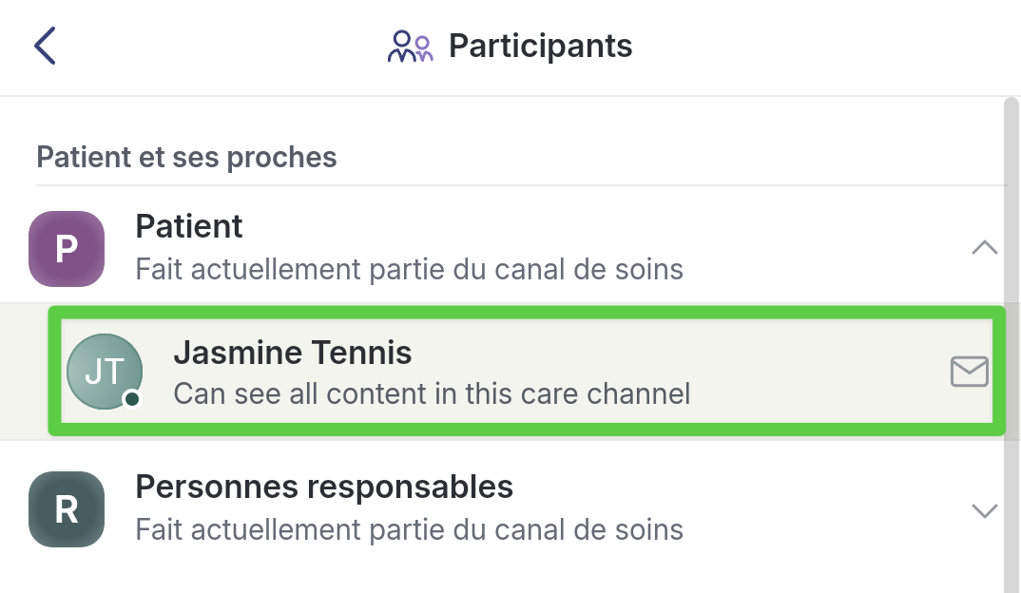Click the Participants people icon in header
The height and width of the screenshot is (593, 1021).
coord(410,46)
